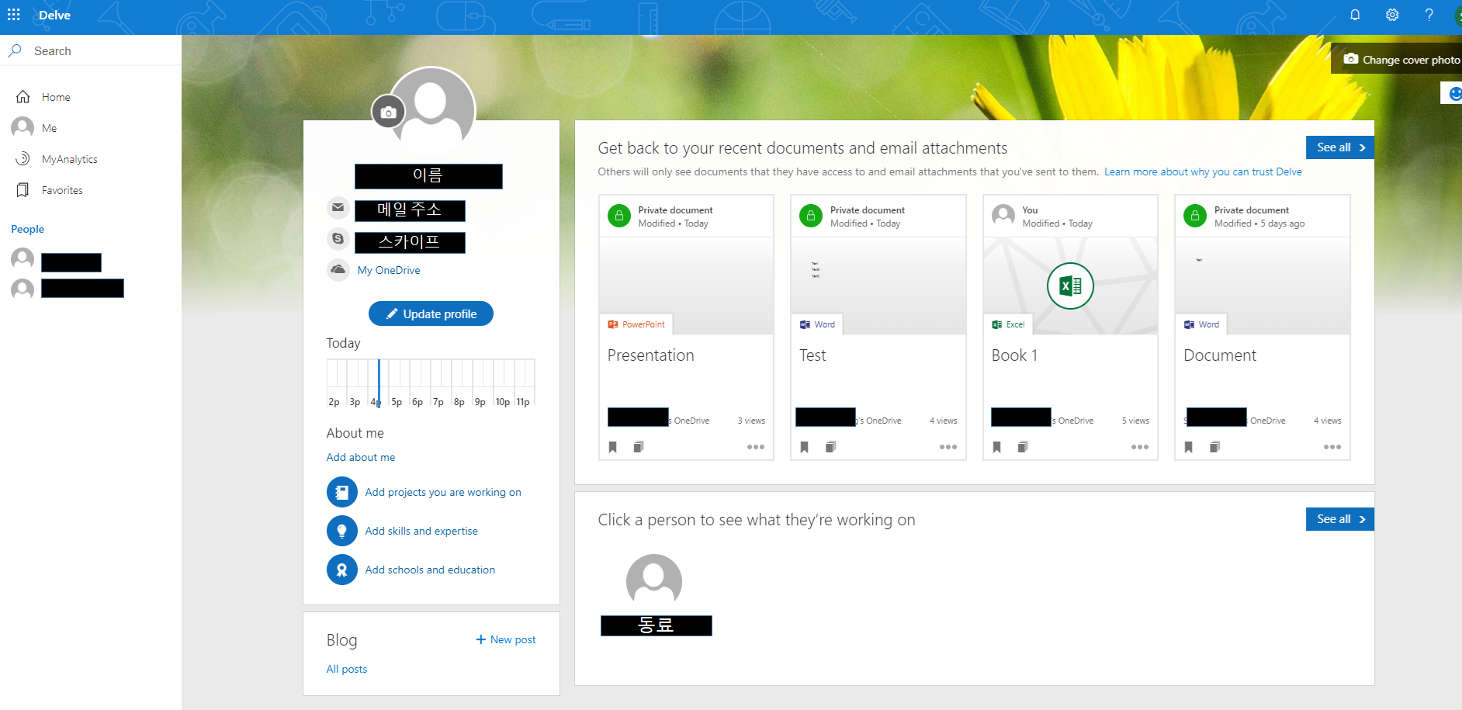Click the camera icon on profile photo
Screen dimensions: 1462x710
coord(388,113)
